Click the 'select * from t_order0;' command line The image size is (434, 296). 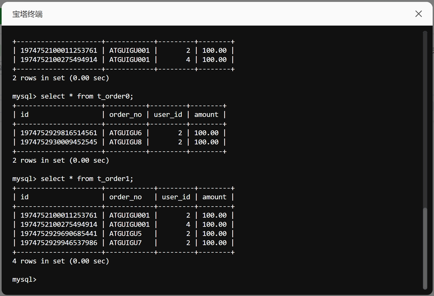point(87,96)
